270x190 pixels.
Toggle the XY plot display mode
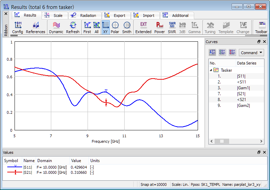[106, 27]
